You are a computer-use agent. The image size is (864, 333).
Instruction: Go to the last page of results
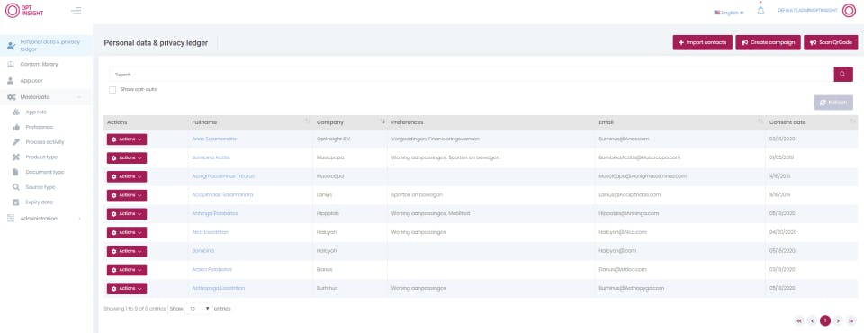(851, 321)
